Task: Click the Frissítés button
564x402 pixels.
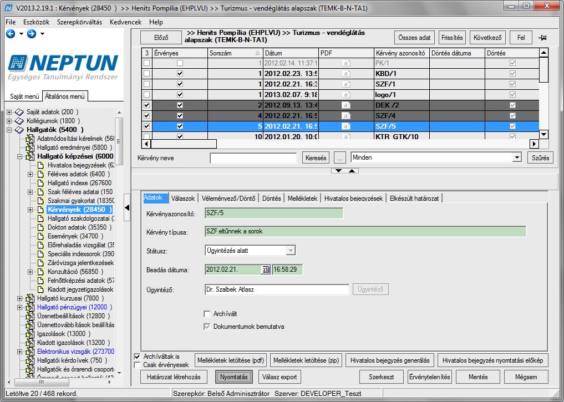Action: (x=452, y=38)
